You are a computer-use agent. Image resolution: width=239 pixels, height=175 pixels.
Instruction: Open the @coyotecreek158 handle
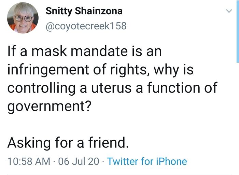pyautogui.click(x=86, y=26)
